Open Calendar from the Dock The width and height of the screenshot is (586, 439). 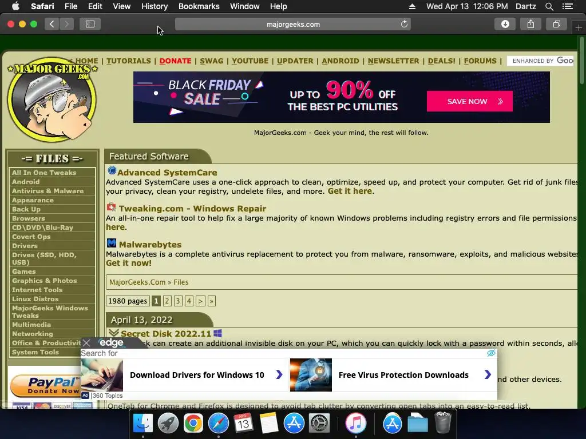(243, 424)
